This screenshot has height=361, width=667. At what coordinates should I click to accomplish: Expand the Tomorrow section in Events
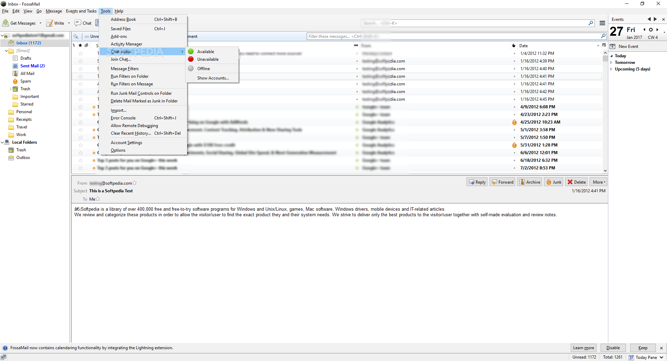(611, 62)
